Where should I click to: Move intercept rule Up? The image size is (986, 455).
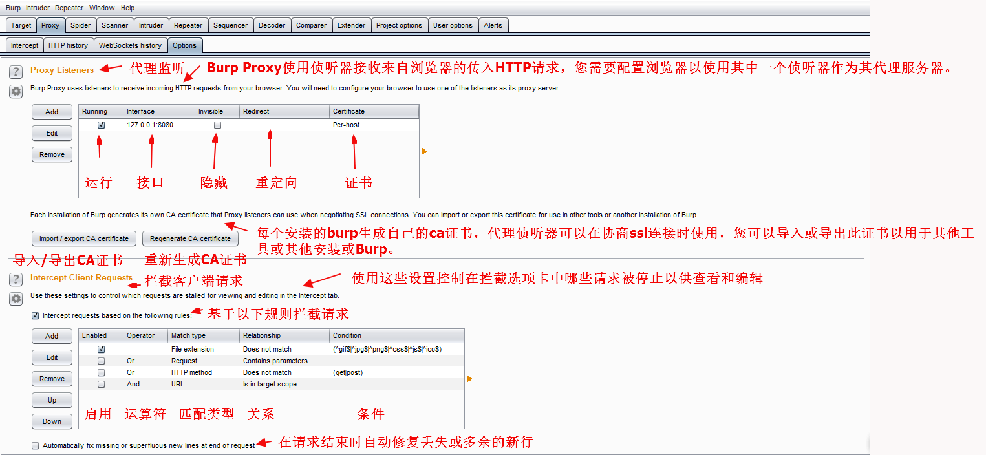[x=52, y=400]
